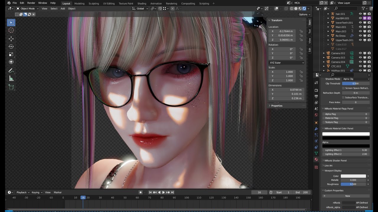Click the play animation button
The height and width of the screenshot is (212, 378).
click(163, 192)
